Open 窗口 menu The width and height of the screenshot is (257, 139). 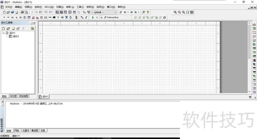coord(111,7)
